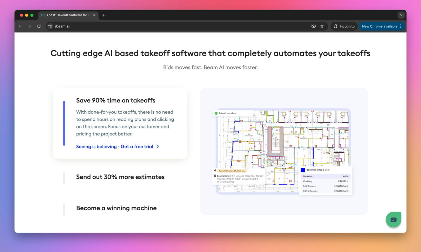
Task: Click the Caulking materials row
Action: pyautogui.click(x=326, y=181)
